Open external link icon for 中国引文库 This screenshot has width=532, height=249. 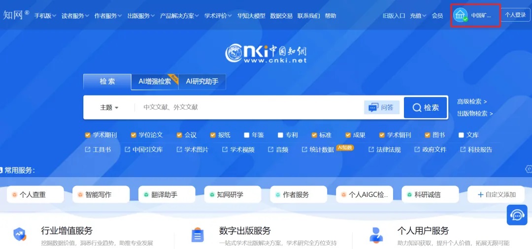click(x=127, y=150)
